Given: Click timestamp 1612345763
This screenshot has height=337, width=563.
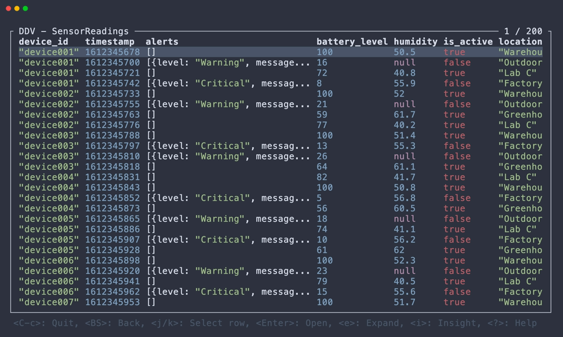Looking at the screenshot, I should click(113, 114).
